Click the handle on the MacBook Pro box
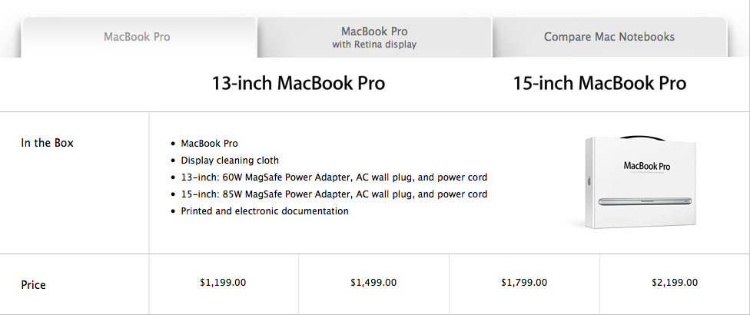 pyautogui.click(x=642, y=138)
